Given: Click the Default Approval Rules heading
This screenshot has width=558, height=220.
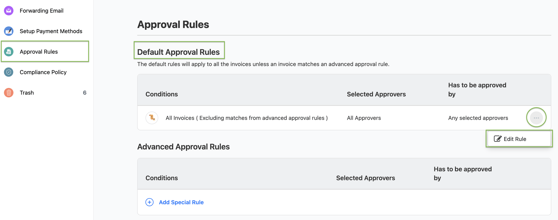Looking at the screenshot, I should click(179, 51).
